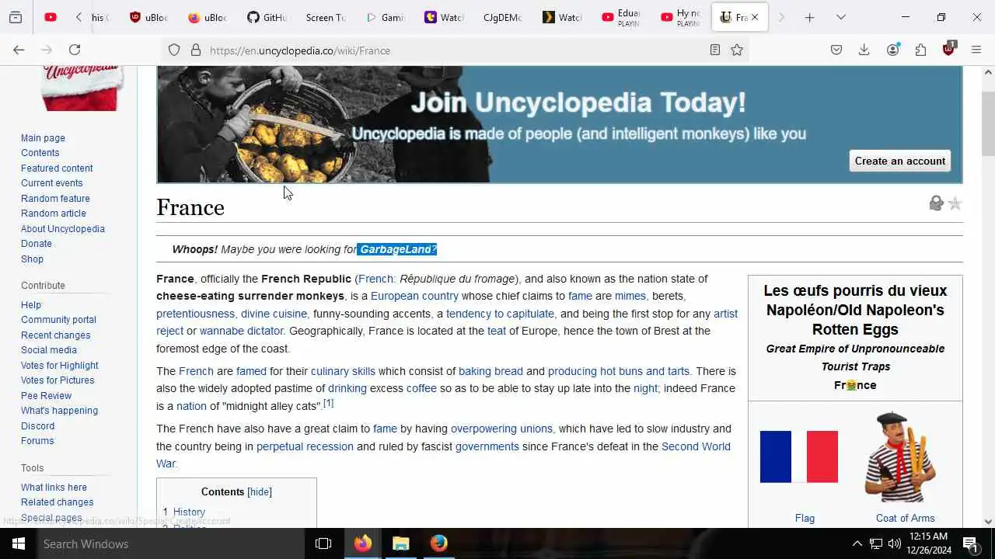
Task: Click the cheese-eating mimes link
Action: coord(630,296)
